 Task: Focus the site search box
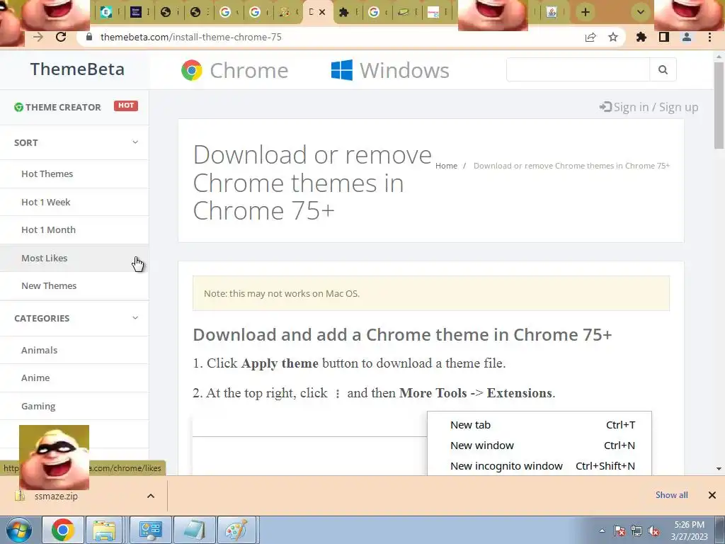578,69
